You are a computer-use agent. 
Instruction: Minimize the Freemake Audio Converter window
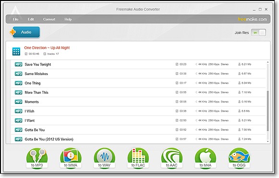coord(254,10)
